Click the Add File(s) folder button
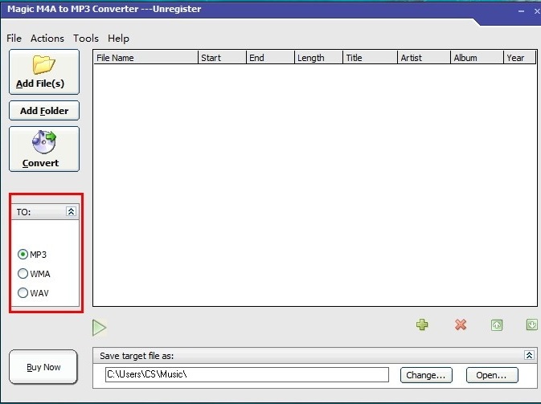The image size is (541, 404). point(44,71)
